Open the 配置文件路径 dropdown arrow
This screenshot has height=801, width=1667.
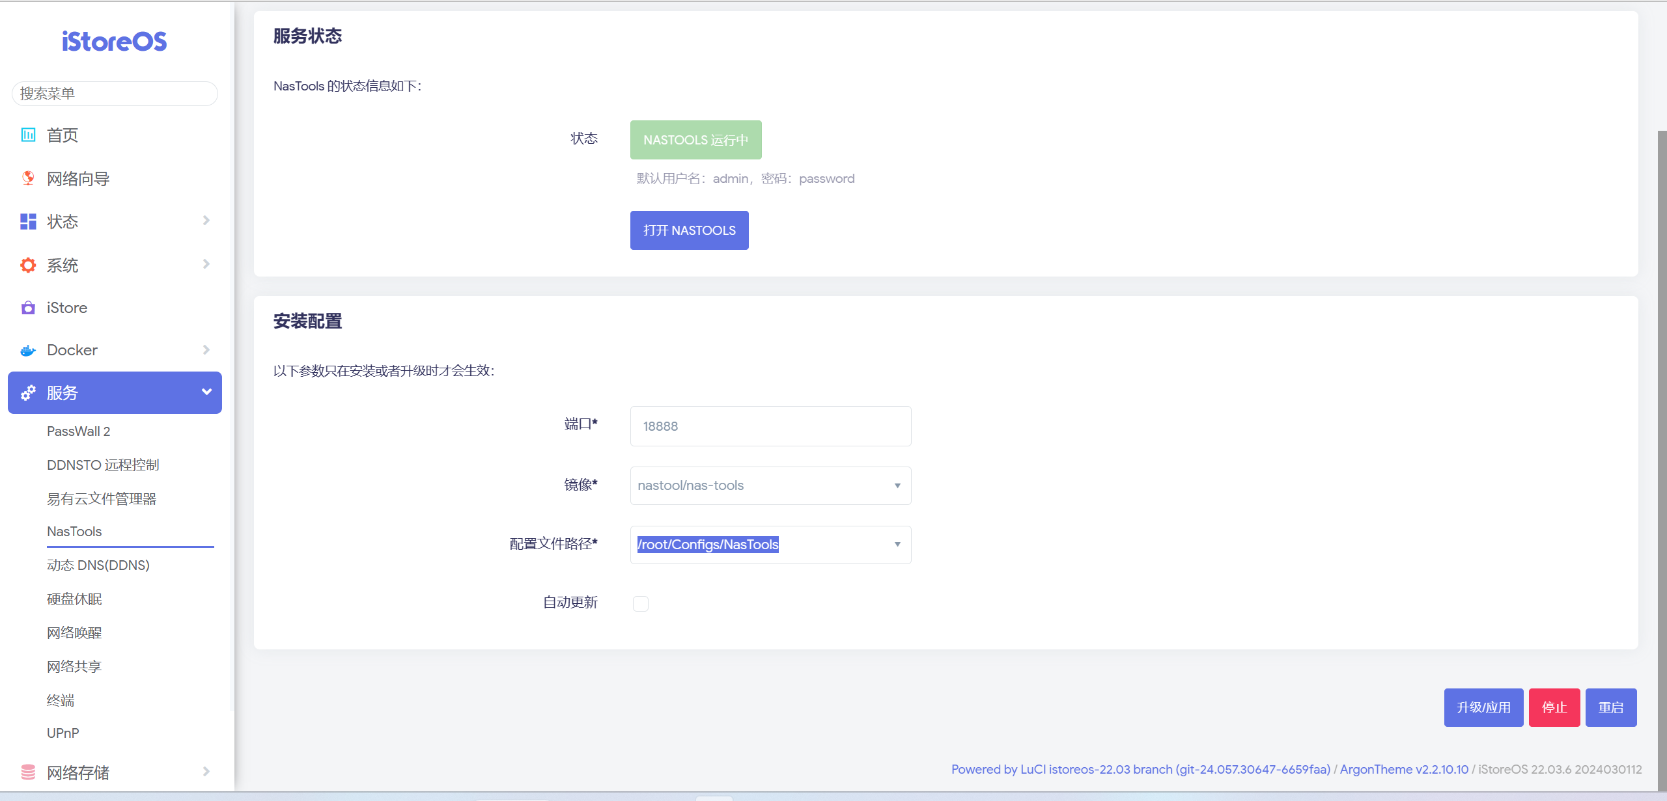pyautogui.click(x=897, y=545)
